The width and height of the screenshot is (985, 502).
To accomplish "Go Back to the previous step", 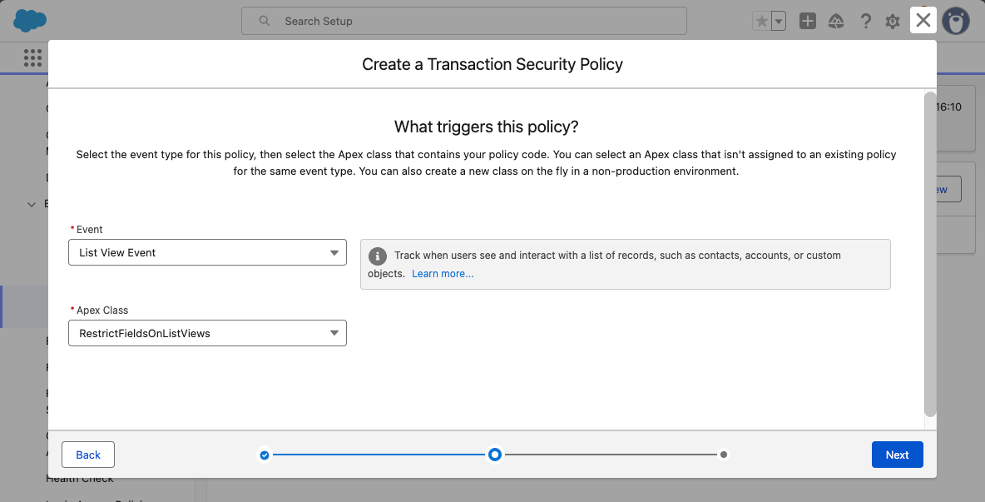I will (x=87, y=455).
